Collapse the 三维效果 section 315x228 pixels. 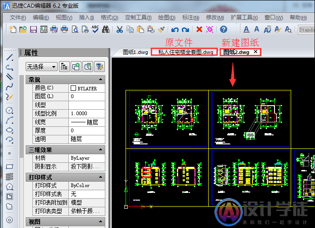tap(101, 149)
